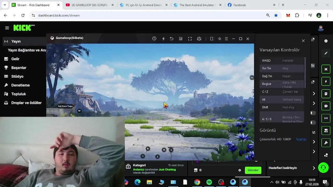Click the Gönder chat send button
This screenshot has width=333, height=187.
tap(253, 170)
